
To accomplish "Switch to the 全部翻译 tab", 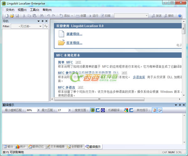I will [75, 147].
